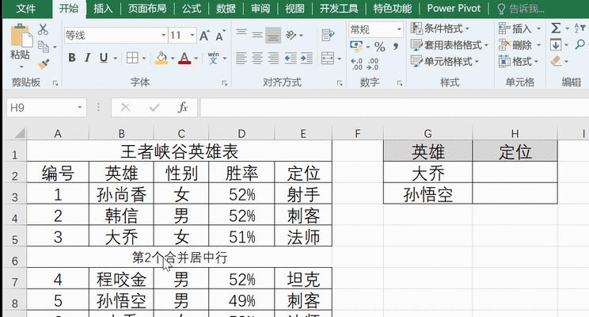Toggle wrap text icon
The width and height of the screenshot is (589, 317).
click(328, 36)
